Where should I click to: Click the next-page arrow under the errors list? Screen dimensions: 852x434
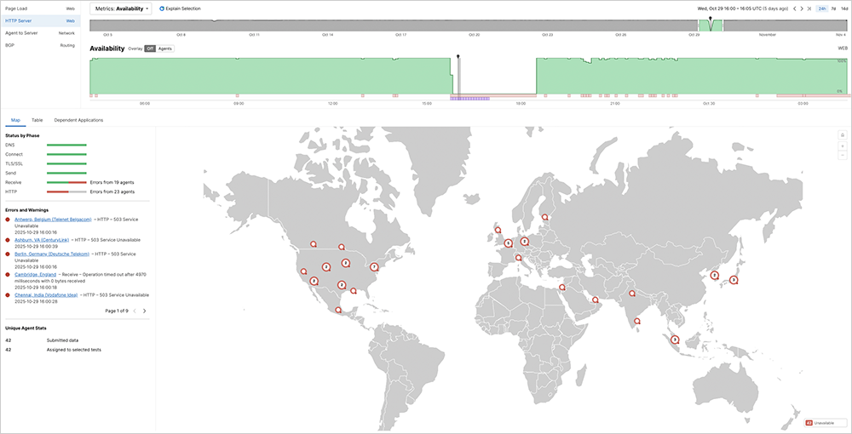[145, 311]
